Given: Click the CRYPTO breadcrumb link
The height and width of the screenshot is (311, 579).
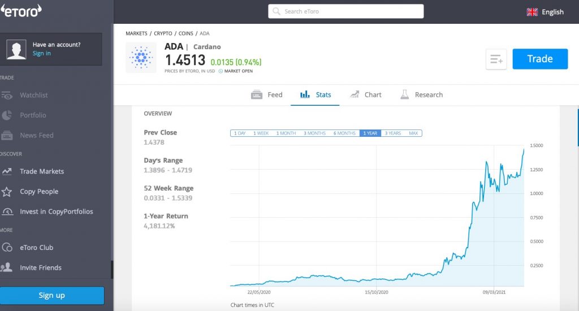Looking at the screenshot, I should (163, 33).
